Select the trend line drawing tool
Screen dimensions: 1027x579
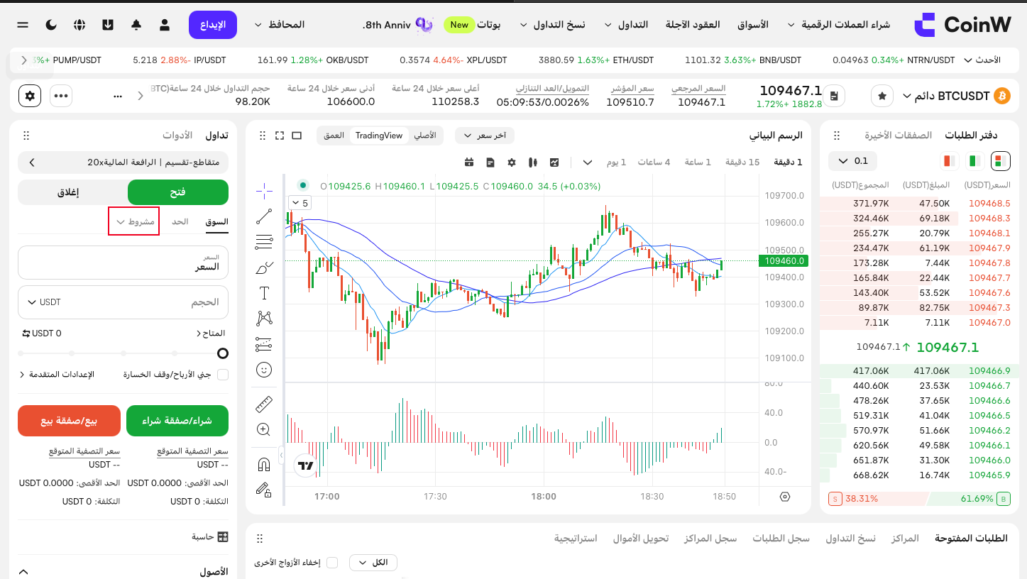[x=264, y=216]
